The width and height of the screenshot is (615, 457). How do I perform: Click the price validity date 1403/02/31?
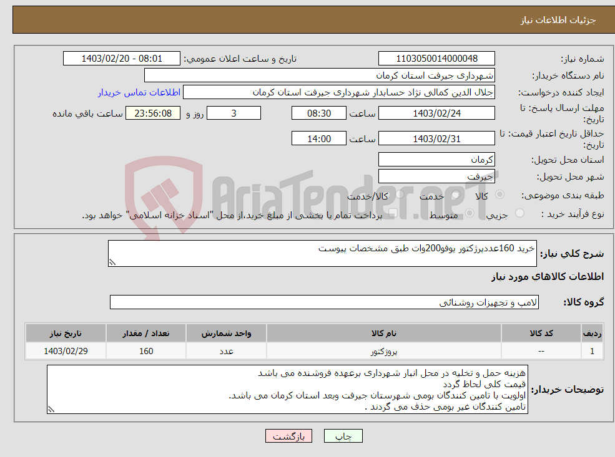pyautogui.click(x=436, y=138)
